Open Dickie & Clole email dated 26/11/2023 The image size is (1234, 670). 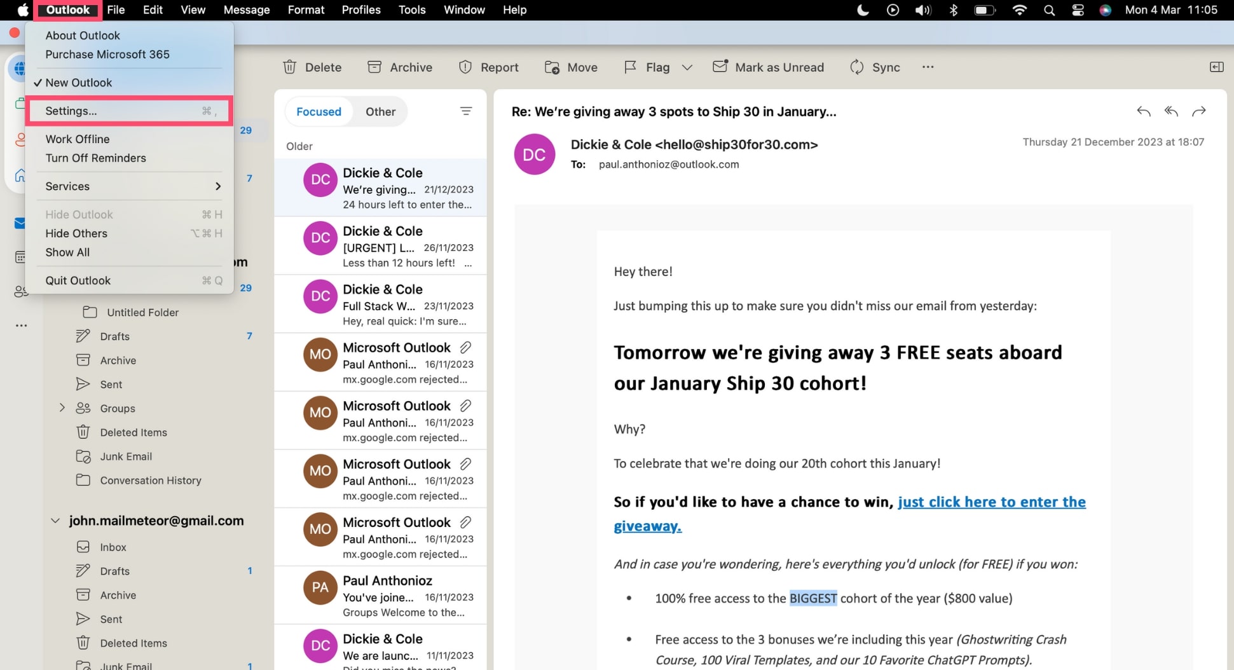(x=380, y=246)
